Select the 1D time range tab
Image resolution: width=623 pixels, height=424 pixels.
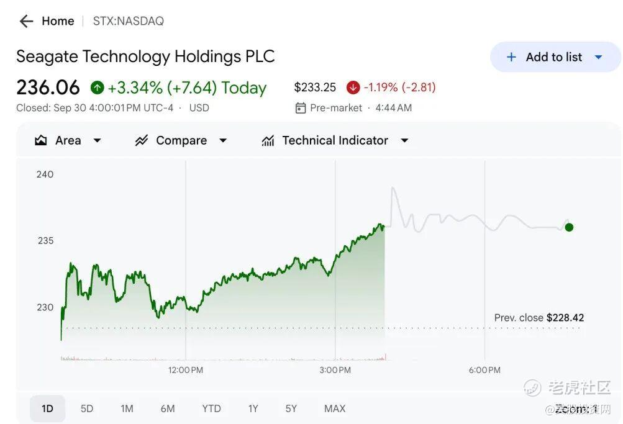tap(47, 408)
